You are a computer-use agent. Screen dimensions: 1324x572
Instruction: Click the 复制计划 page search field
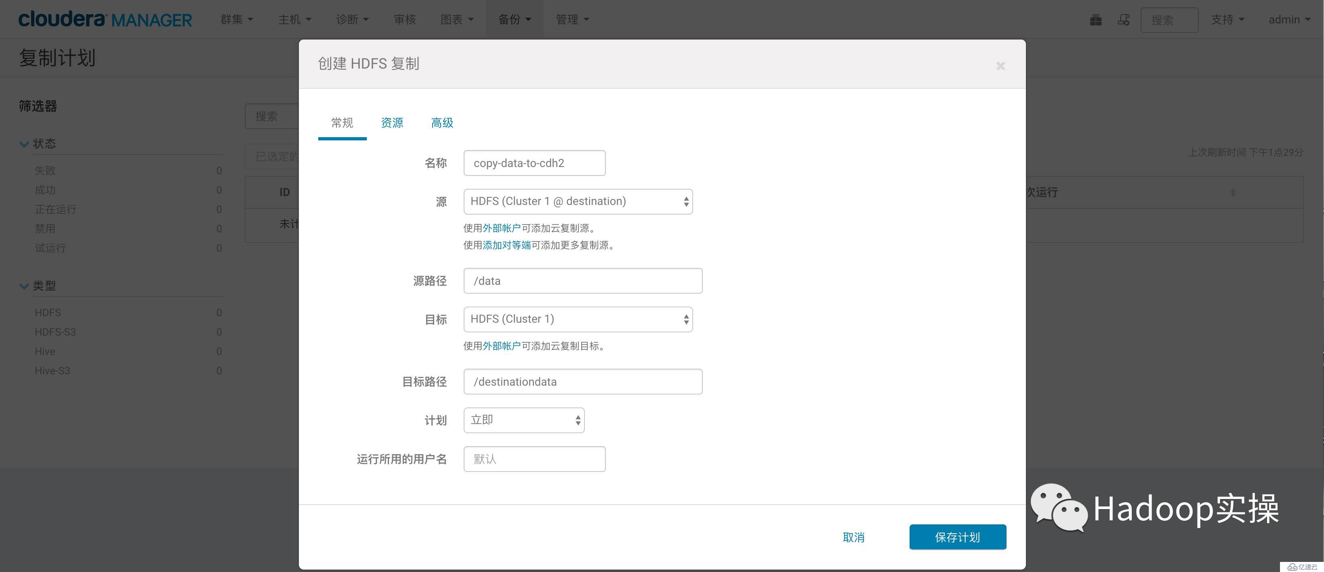pyautogui.click(x=272, y=116)
